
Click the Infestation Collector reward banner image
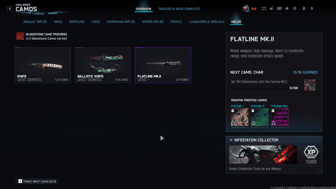tap(263, 155)
